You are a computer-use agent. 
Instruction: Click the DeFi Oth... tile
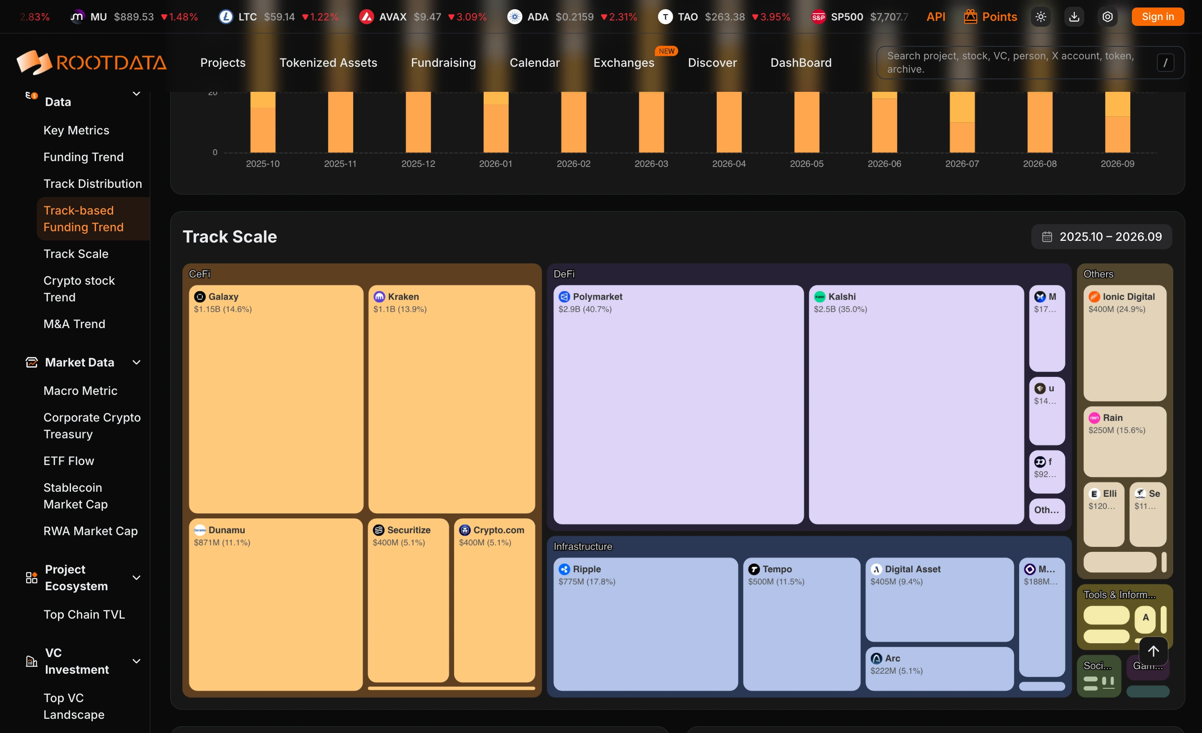click(x=1047, y=511)
